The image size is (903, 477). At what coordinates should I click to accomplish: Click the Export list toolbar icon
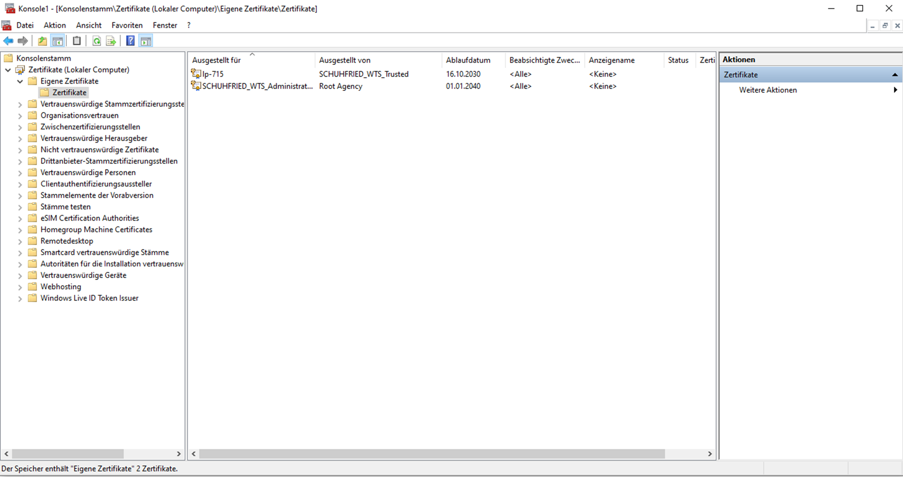pos(111,41)
